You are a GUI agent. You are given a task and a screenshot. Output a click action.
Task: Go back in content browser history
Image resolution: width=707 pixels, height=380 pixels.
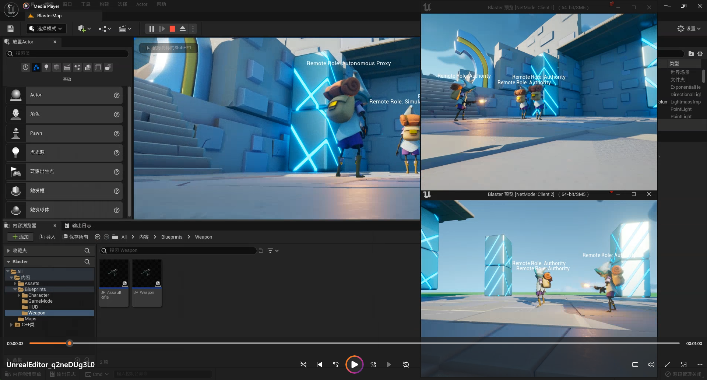pyautogui.click(x=98, y=237)
